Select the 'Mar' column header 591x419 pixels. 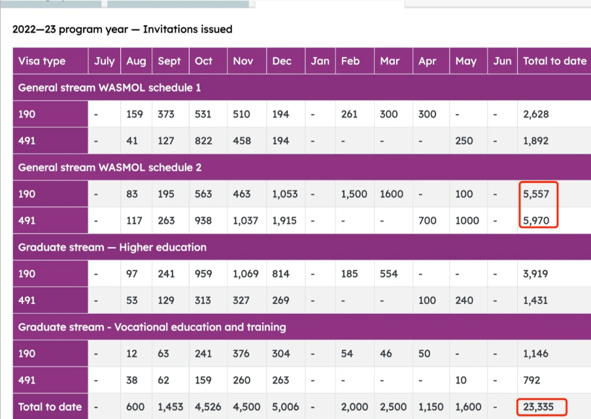[x=394, y=61]
